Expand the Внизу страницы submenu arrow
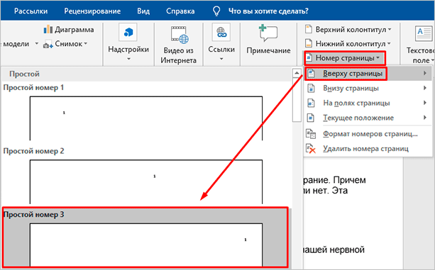This screenshot has width=435, height=270. click(425, 88)
